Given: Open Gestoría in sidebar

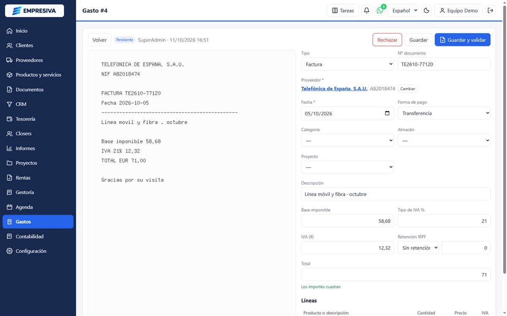Looking at the screenshot, I should coord(38,192).
